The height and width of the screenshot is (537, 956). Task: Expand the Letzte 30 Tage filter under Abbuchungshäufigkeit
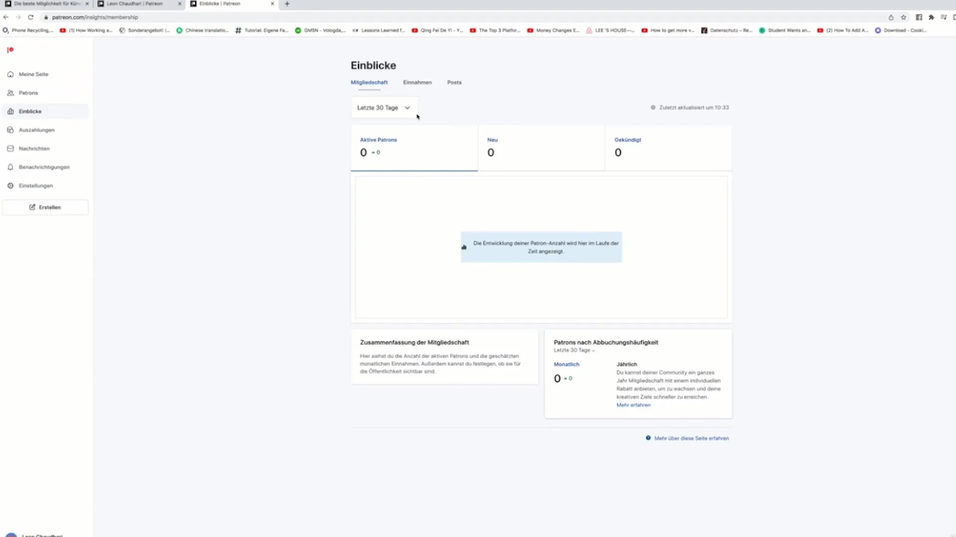pyautogui.click(x=574, y=351)
